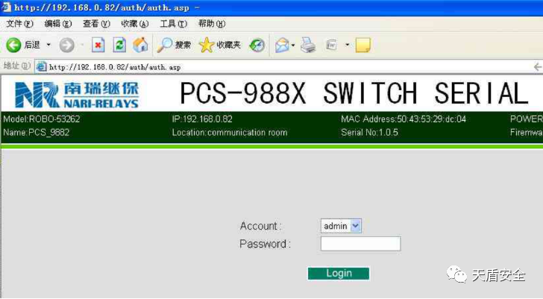Click the red Stop loading icon
543x299 pixels.
98,45
